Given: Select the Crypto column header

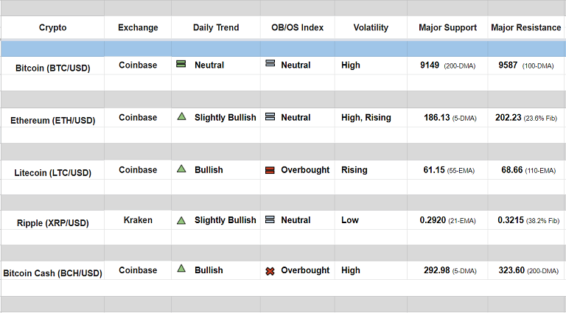Looking at the screenshot, I should [52, 28].
